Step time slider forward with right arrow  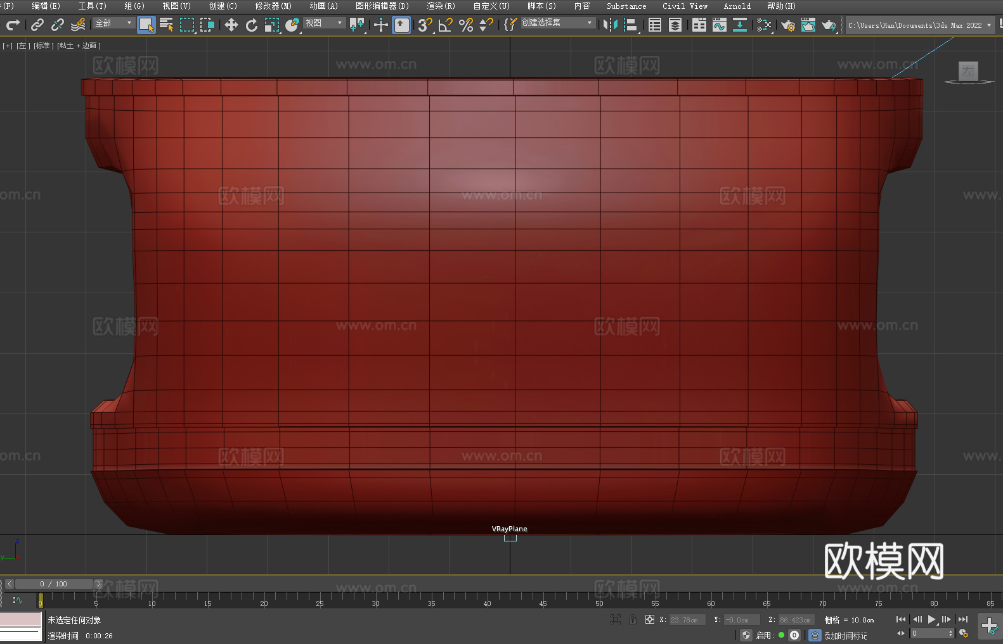pyautogui.click(x=98, y=584)
